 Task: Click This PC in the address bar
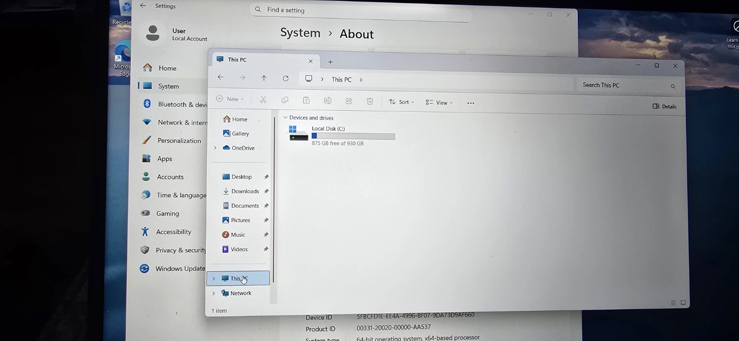point(341,79)
